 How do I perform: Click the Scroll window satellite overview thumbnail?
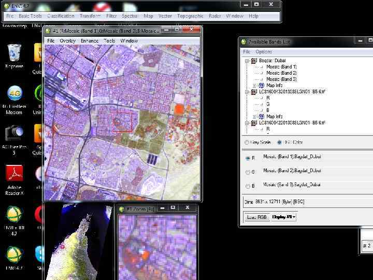click(x=80, y=242)
